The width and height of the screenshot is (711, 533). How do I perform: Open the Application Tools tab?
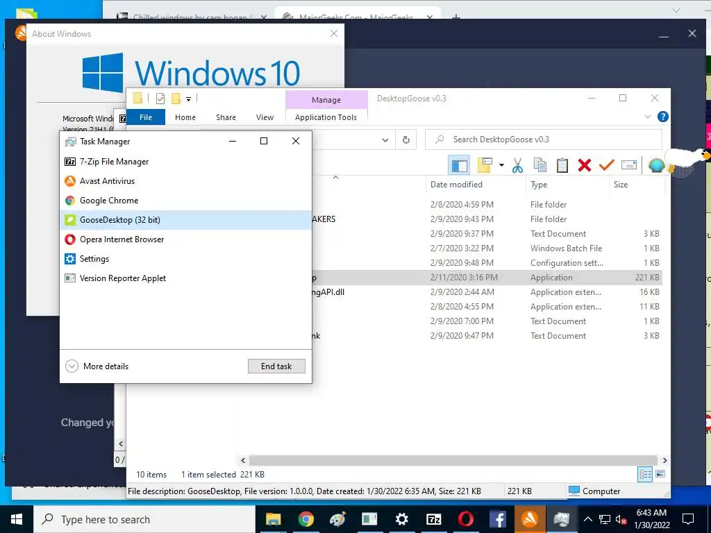tap(326, 117)
